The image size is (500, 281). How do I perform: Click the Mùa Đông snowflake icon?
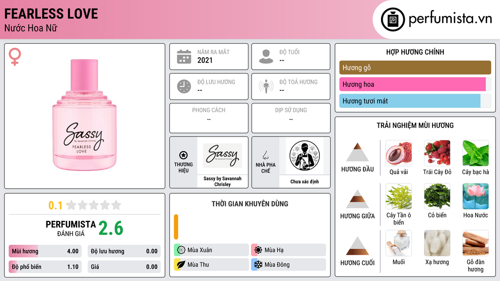(258, 264)
